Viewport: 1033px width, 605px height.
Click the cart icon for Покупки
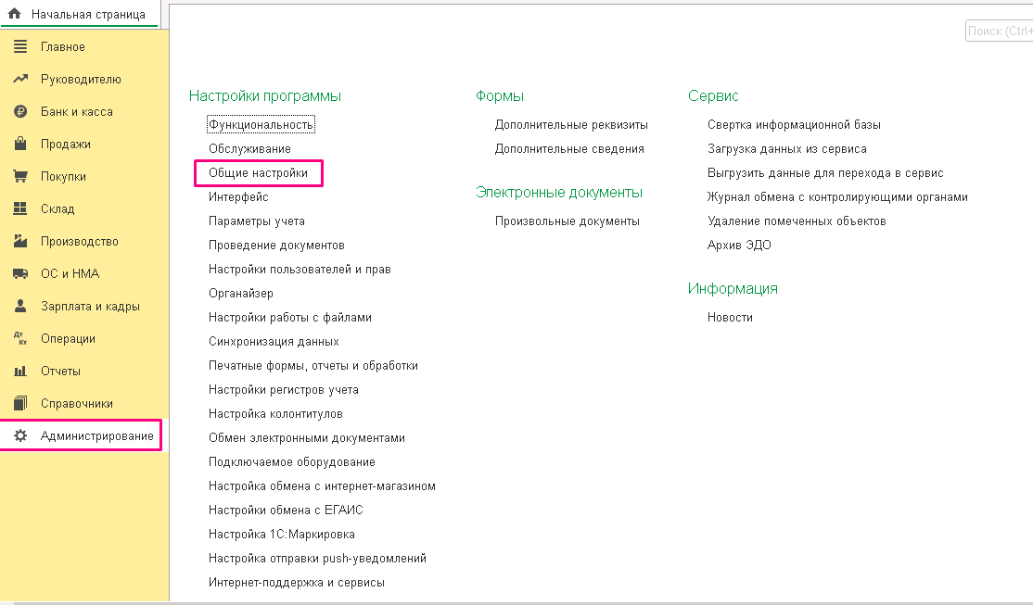pyautogui.click(x=20, y=176)
